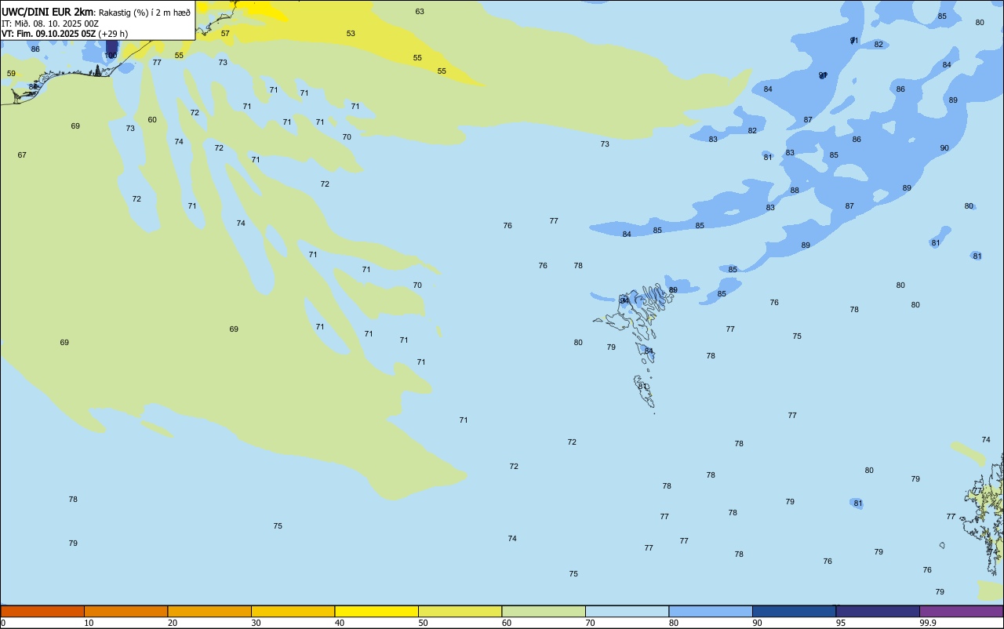Click the humidity value 100 on the map
The width and height of the screenshot is (1004, 629).
[x=111, y=55]
